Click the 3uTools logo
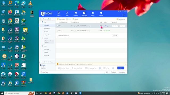 point(47,14)
